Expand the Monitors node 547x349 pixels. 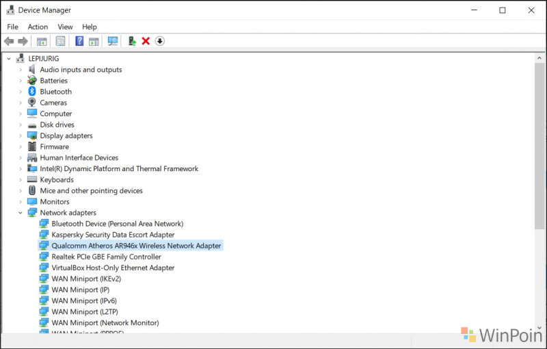21,202
